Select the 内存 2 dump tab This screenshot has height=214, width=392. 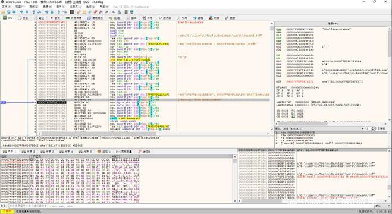29,152
